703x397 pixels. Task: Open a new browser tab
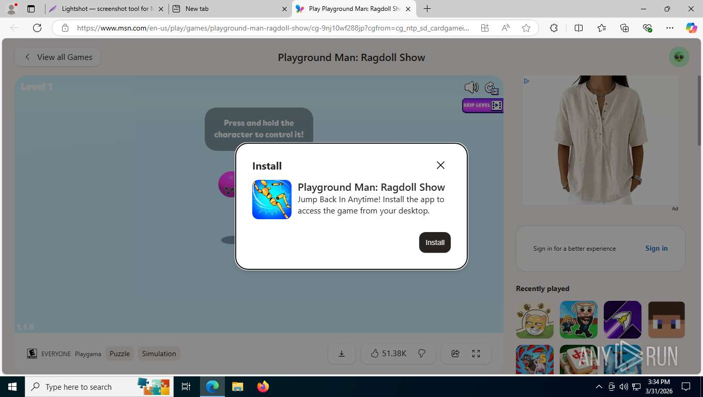[427, 9]
